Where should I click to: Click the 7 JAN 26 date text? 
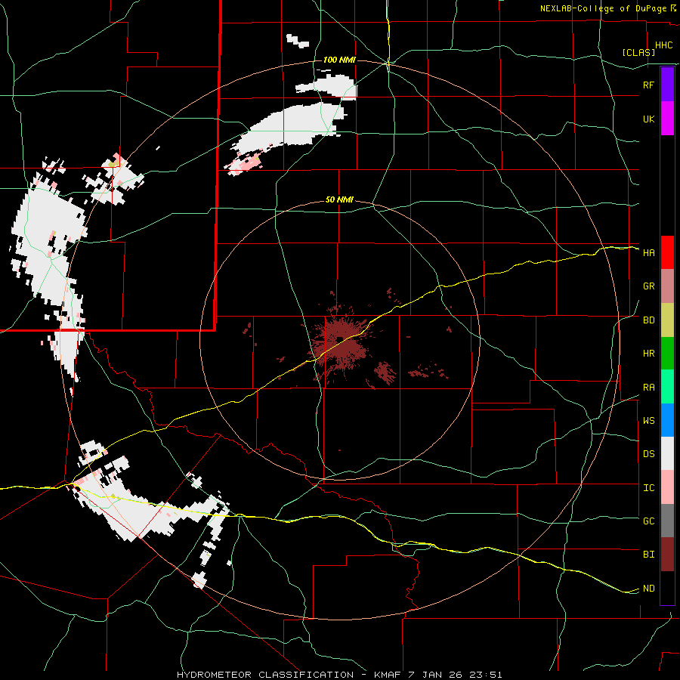435,675
